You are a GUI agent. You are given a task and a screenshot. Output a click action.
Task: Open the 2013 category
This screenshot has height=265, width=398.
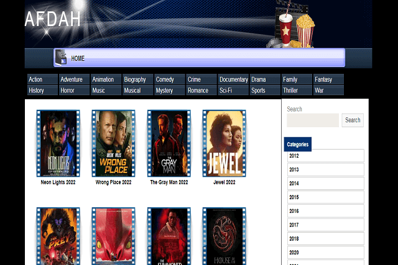[x=326, y=169]
